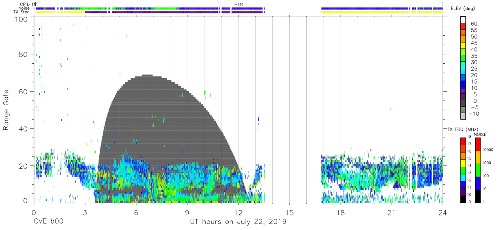This screenshot has width=498, height=230.
Task: Click the red 17–18 MHz TX frequency swatch
Action: pyautogui.click(x=463, y=141)
